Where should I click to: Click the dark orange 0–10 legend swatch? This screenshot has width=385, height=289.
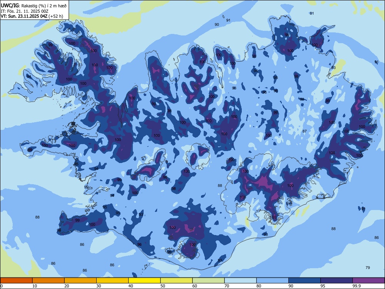[x=16, y=281]
